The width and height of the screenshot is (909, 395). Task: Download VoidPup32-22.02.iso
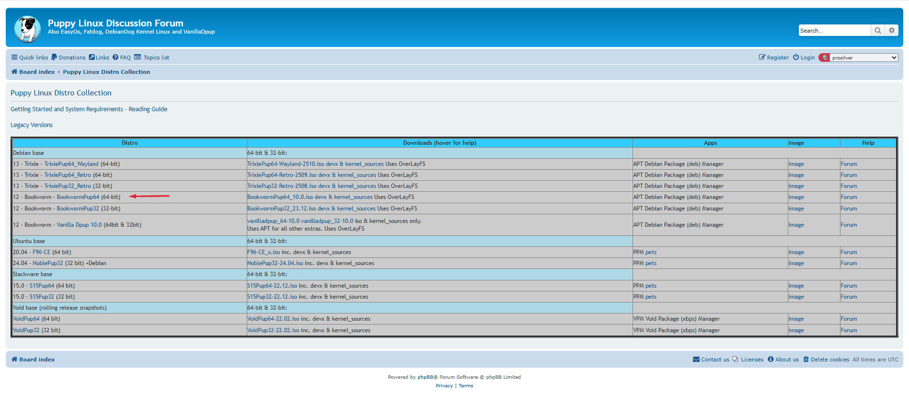coord(273,330)
